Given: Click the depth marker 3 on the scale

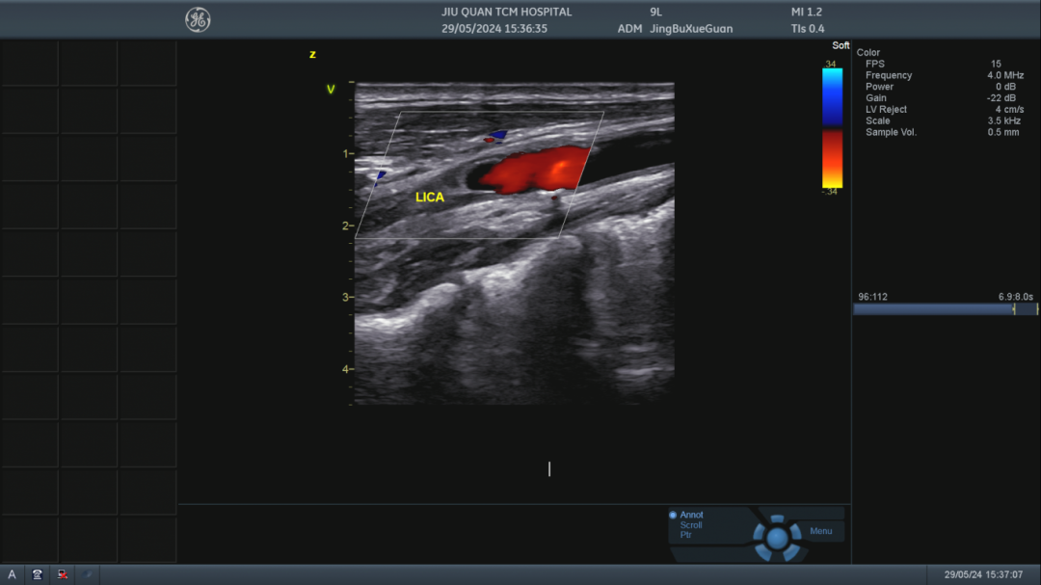Looking at the screenshot, I should 345,297.
